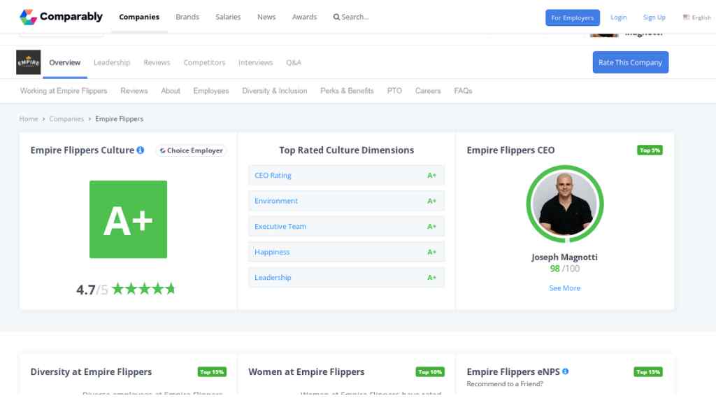Open the info icon beside Empire Flippers Culture

140,150
